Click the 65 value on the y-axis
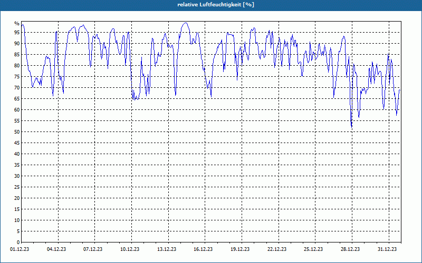 tap(17, 99)
